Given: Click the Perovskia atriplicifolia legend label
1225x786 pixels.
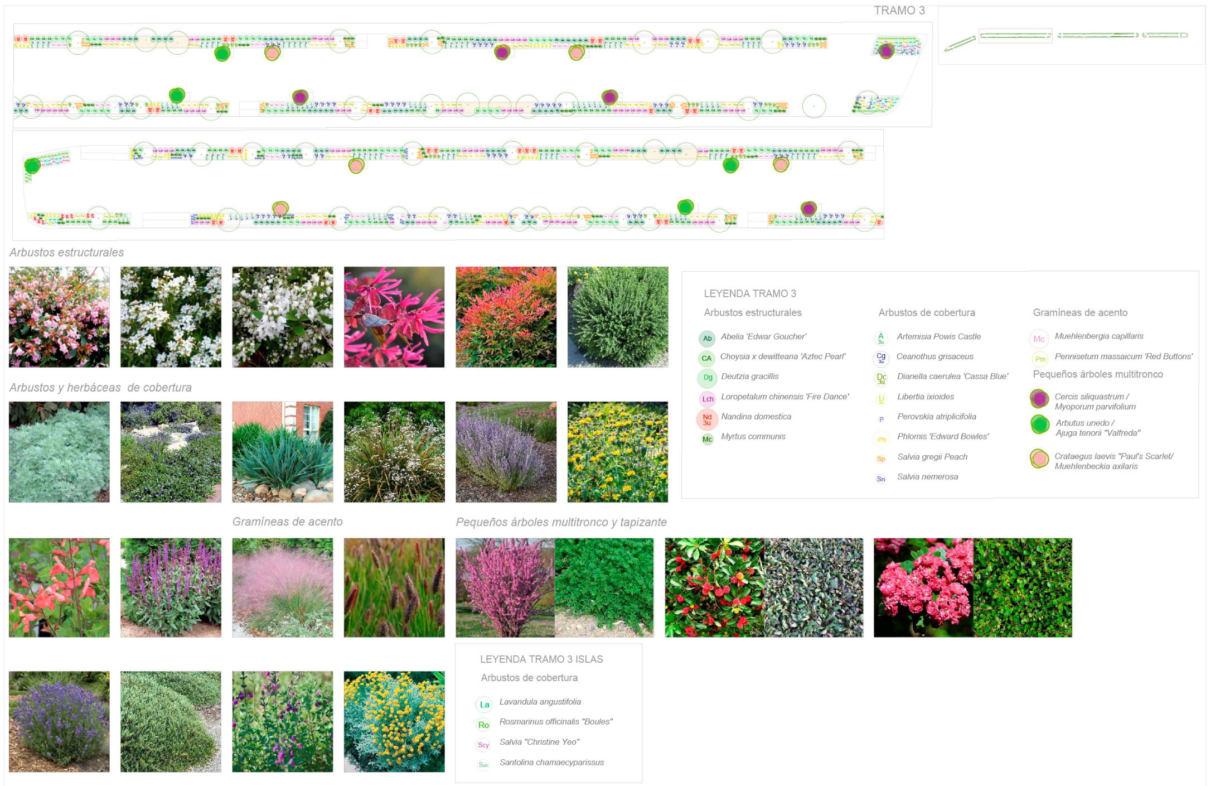Looking at the screenshot, I should (936, 416).
